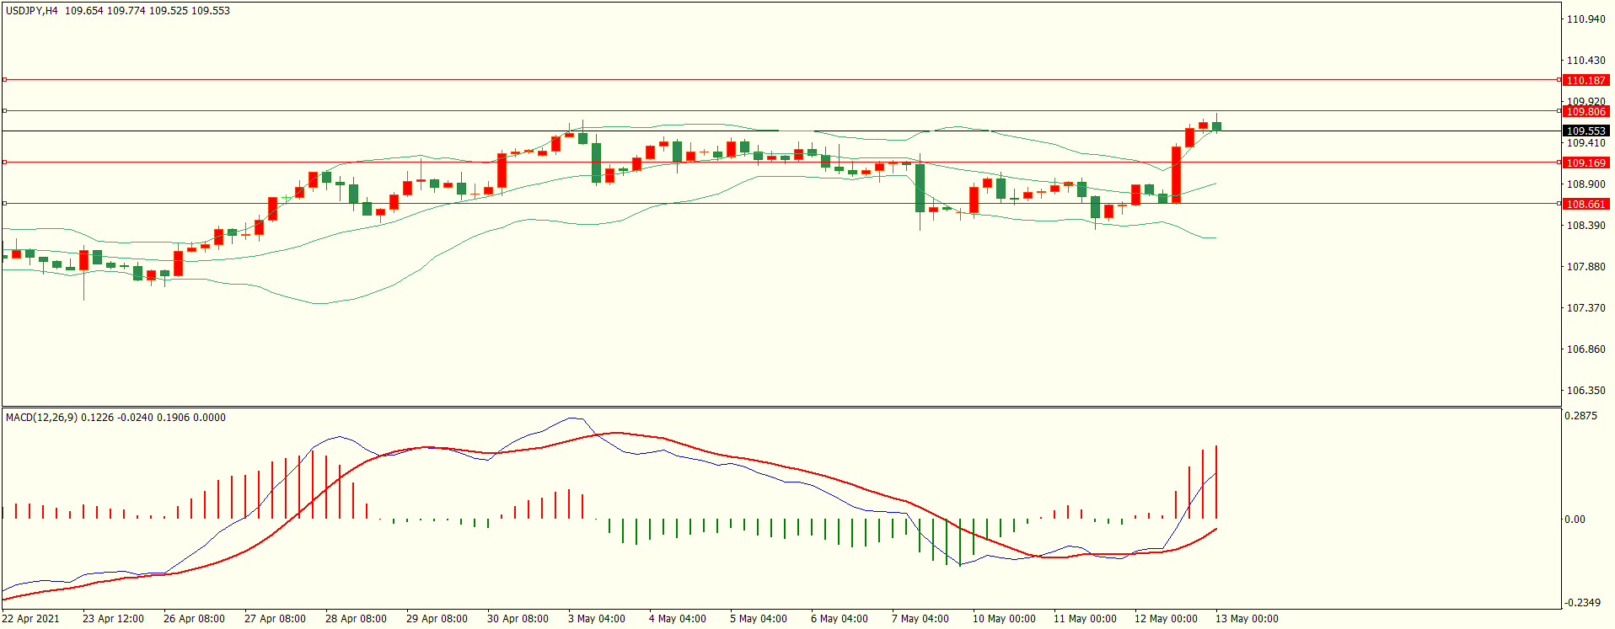Click the 4 May 04:00 time label
The height and width of the screenshot is (629, 1615).
click(x=678, y=619)
